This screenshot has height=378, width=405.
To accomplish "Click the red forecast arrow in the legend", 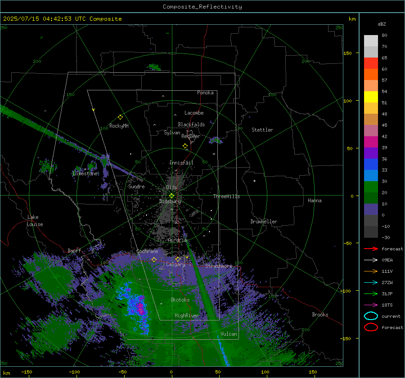I will click(x=371, y=249).
